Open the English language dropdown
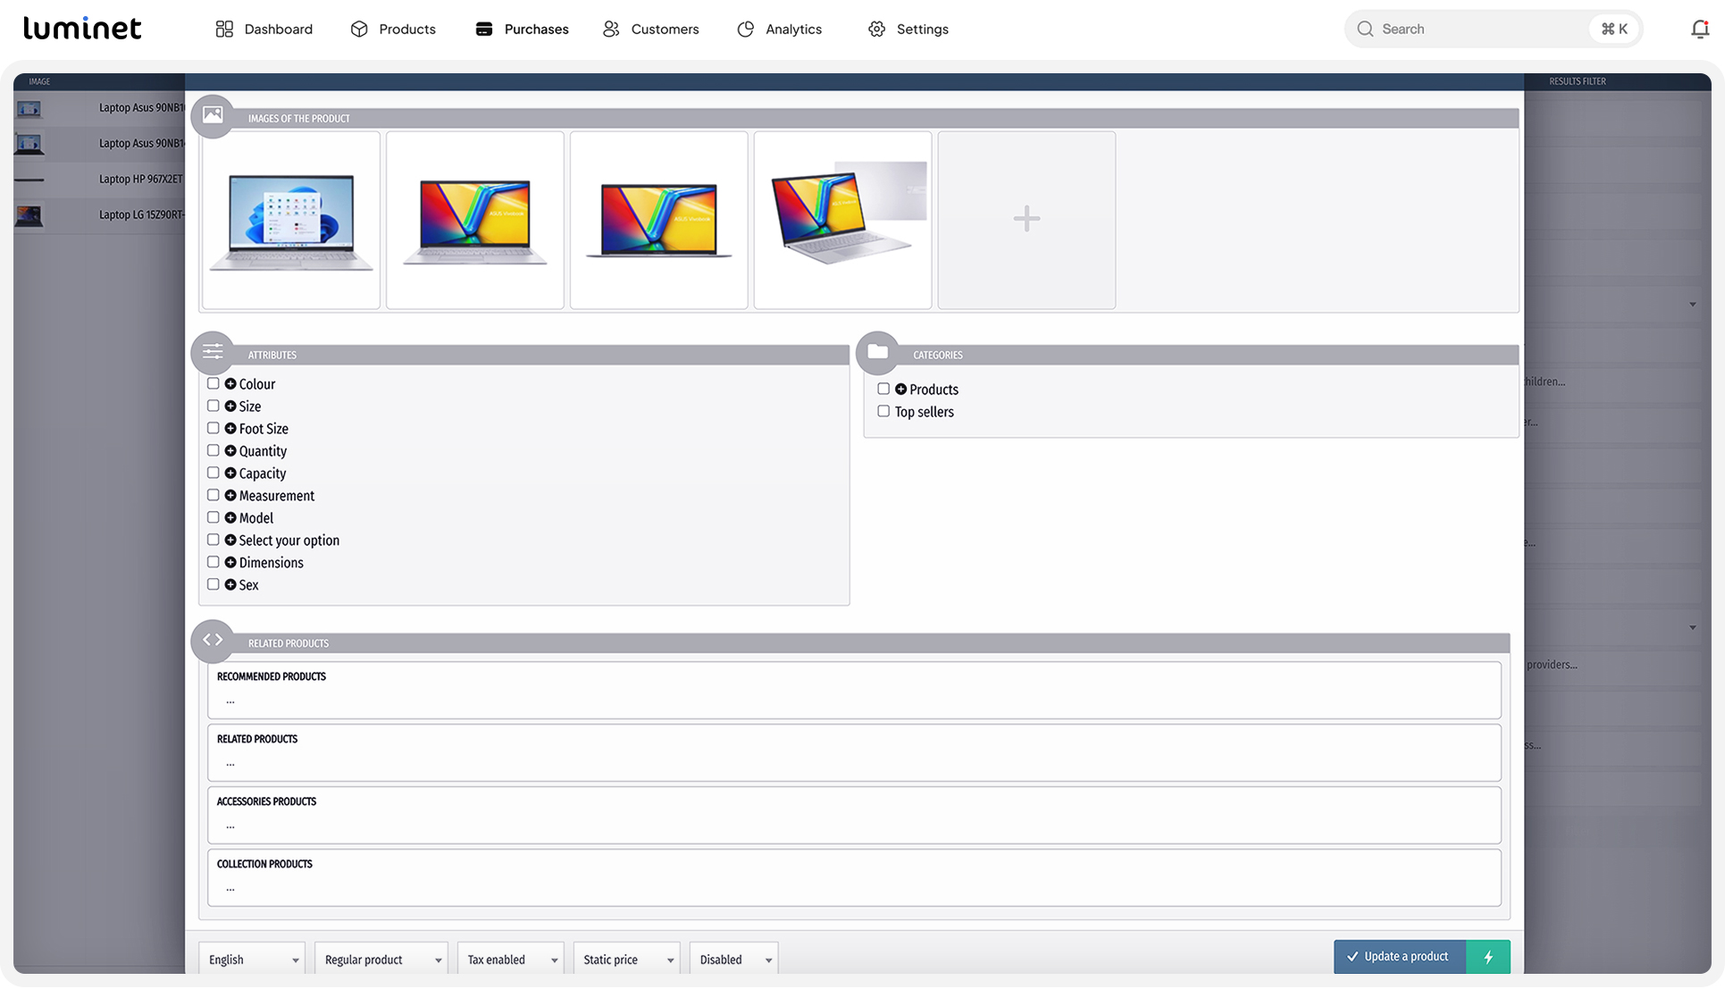The image size is (1725, 989). [x=252, y=960]
